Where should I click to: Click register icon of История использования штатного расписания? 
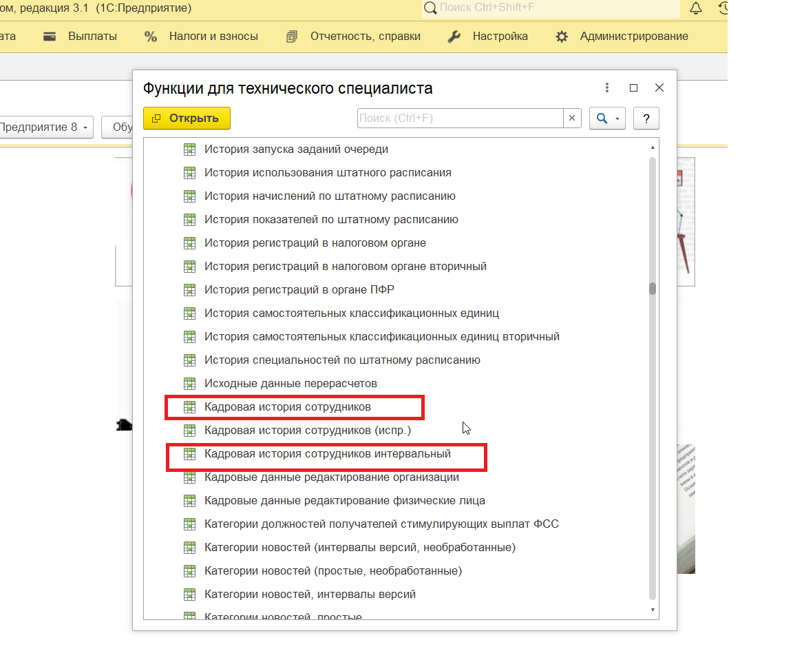coord(190,173)
